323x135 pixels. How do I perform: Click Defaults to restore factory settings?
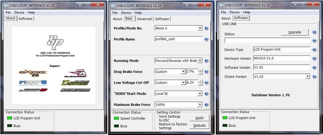(x=200, y=126)
